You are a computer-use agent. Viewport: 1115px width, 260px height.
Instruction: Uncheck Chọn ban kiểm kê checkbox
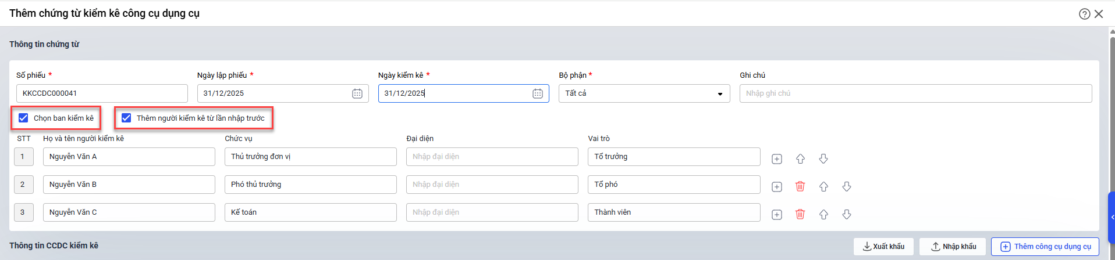[x=23, y=118]
